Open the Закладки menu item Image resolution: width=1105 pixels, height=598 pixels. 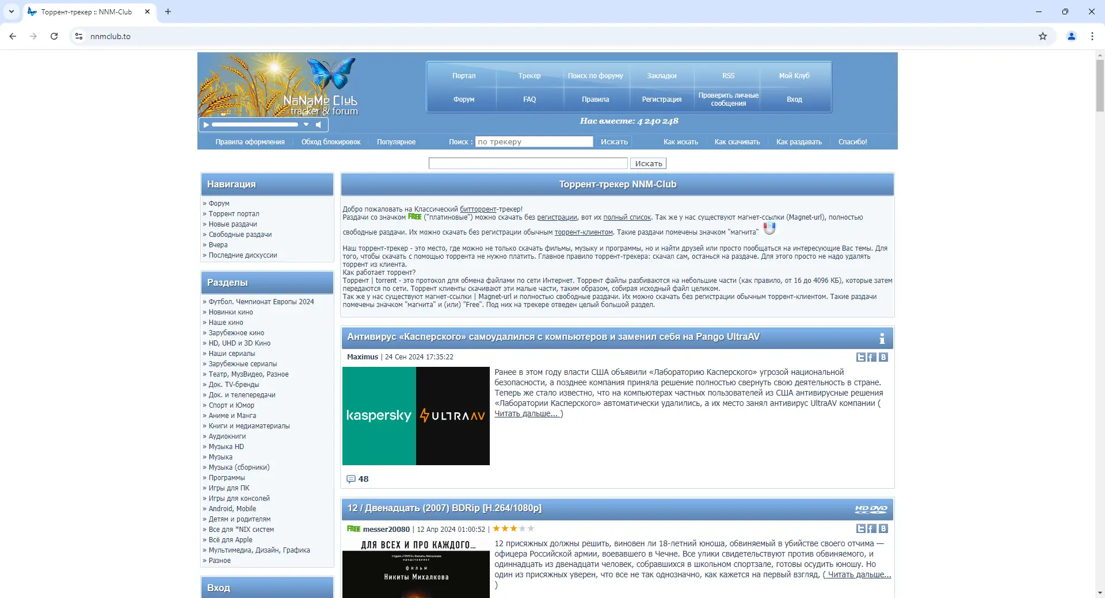point(662,76)
